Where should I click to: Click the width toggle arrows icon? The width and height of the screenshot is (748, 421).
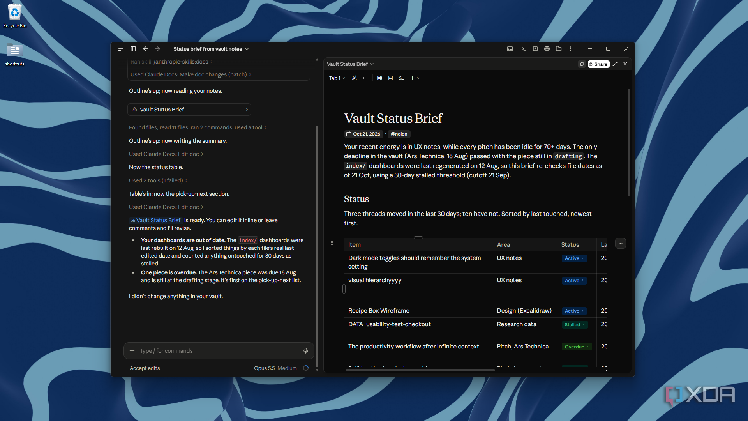365,78
